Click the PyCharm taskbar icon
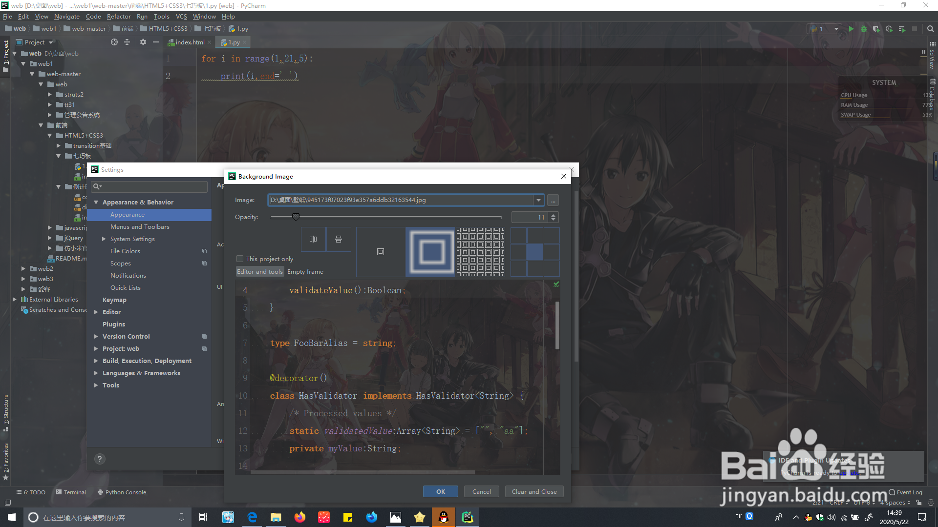The height and width of the screenshot is (527, 938). click(468, 517)
